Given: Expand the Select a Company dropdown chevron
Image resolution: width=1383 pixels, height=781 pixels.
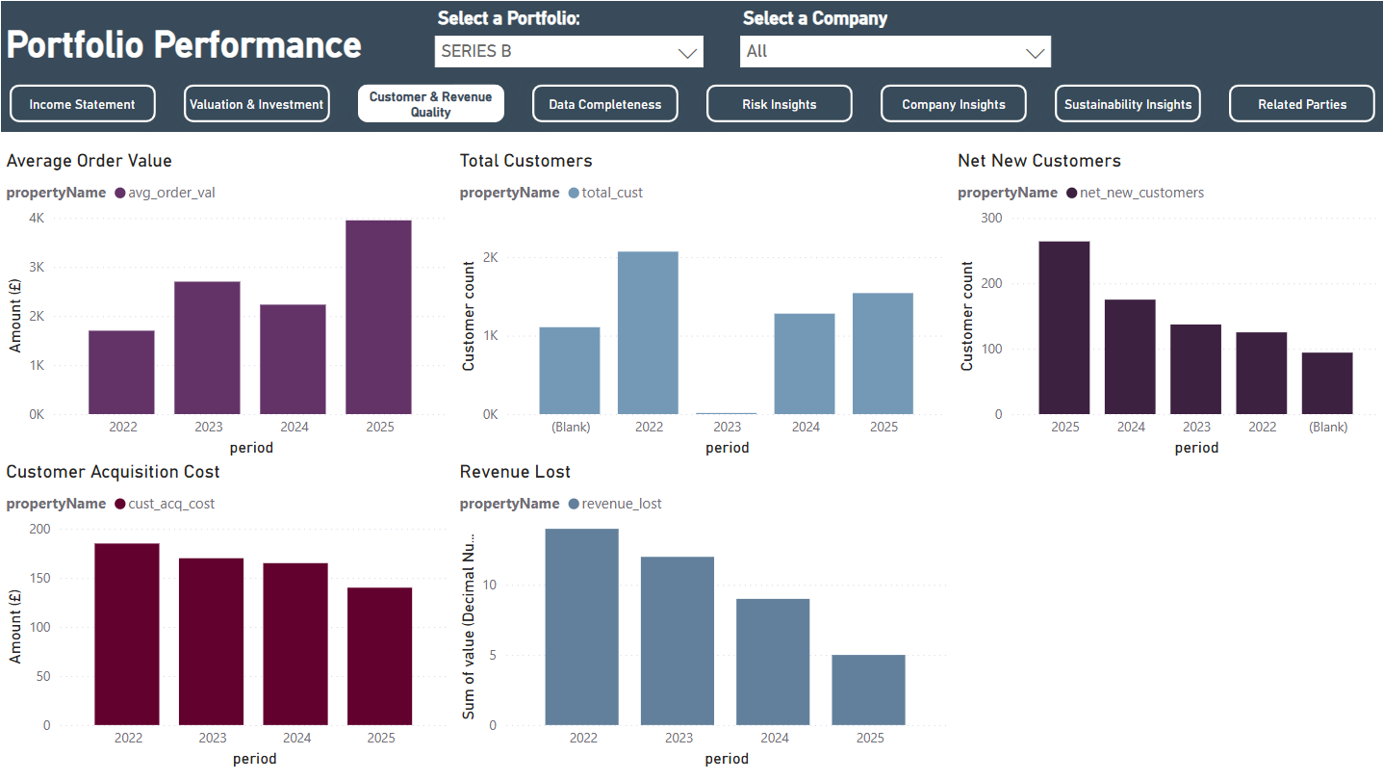Looking at the screenshot, I should (1036, 52).
